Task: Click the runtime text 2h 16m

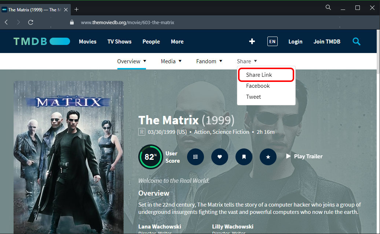Action: click(266, 132)
